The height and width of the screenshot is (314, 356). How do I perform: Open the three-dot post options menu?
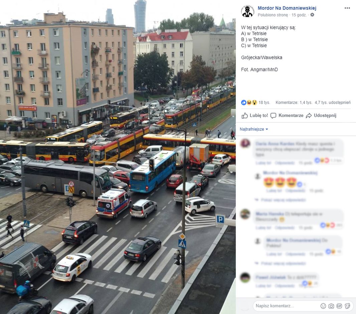pyautogui.click(x=347, y=8)
